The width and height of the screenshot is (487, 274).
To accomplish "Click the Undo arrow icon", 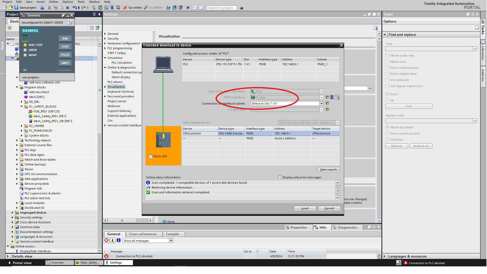I will [74, 8].
